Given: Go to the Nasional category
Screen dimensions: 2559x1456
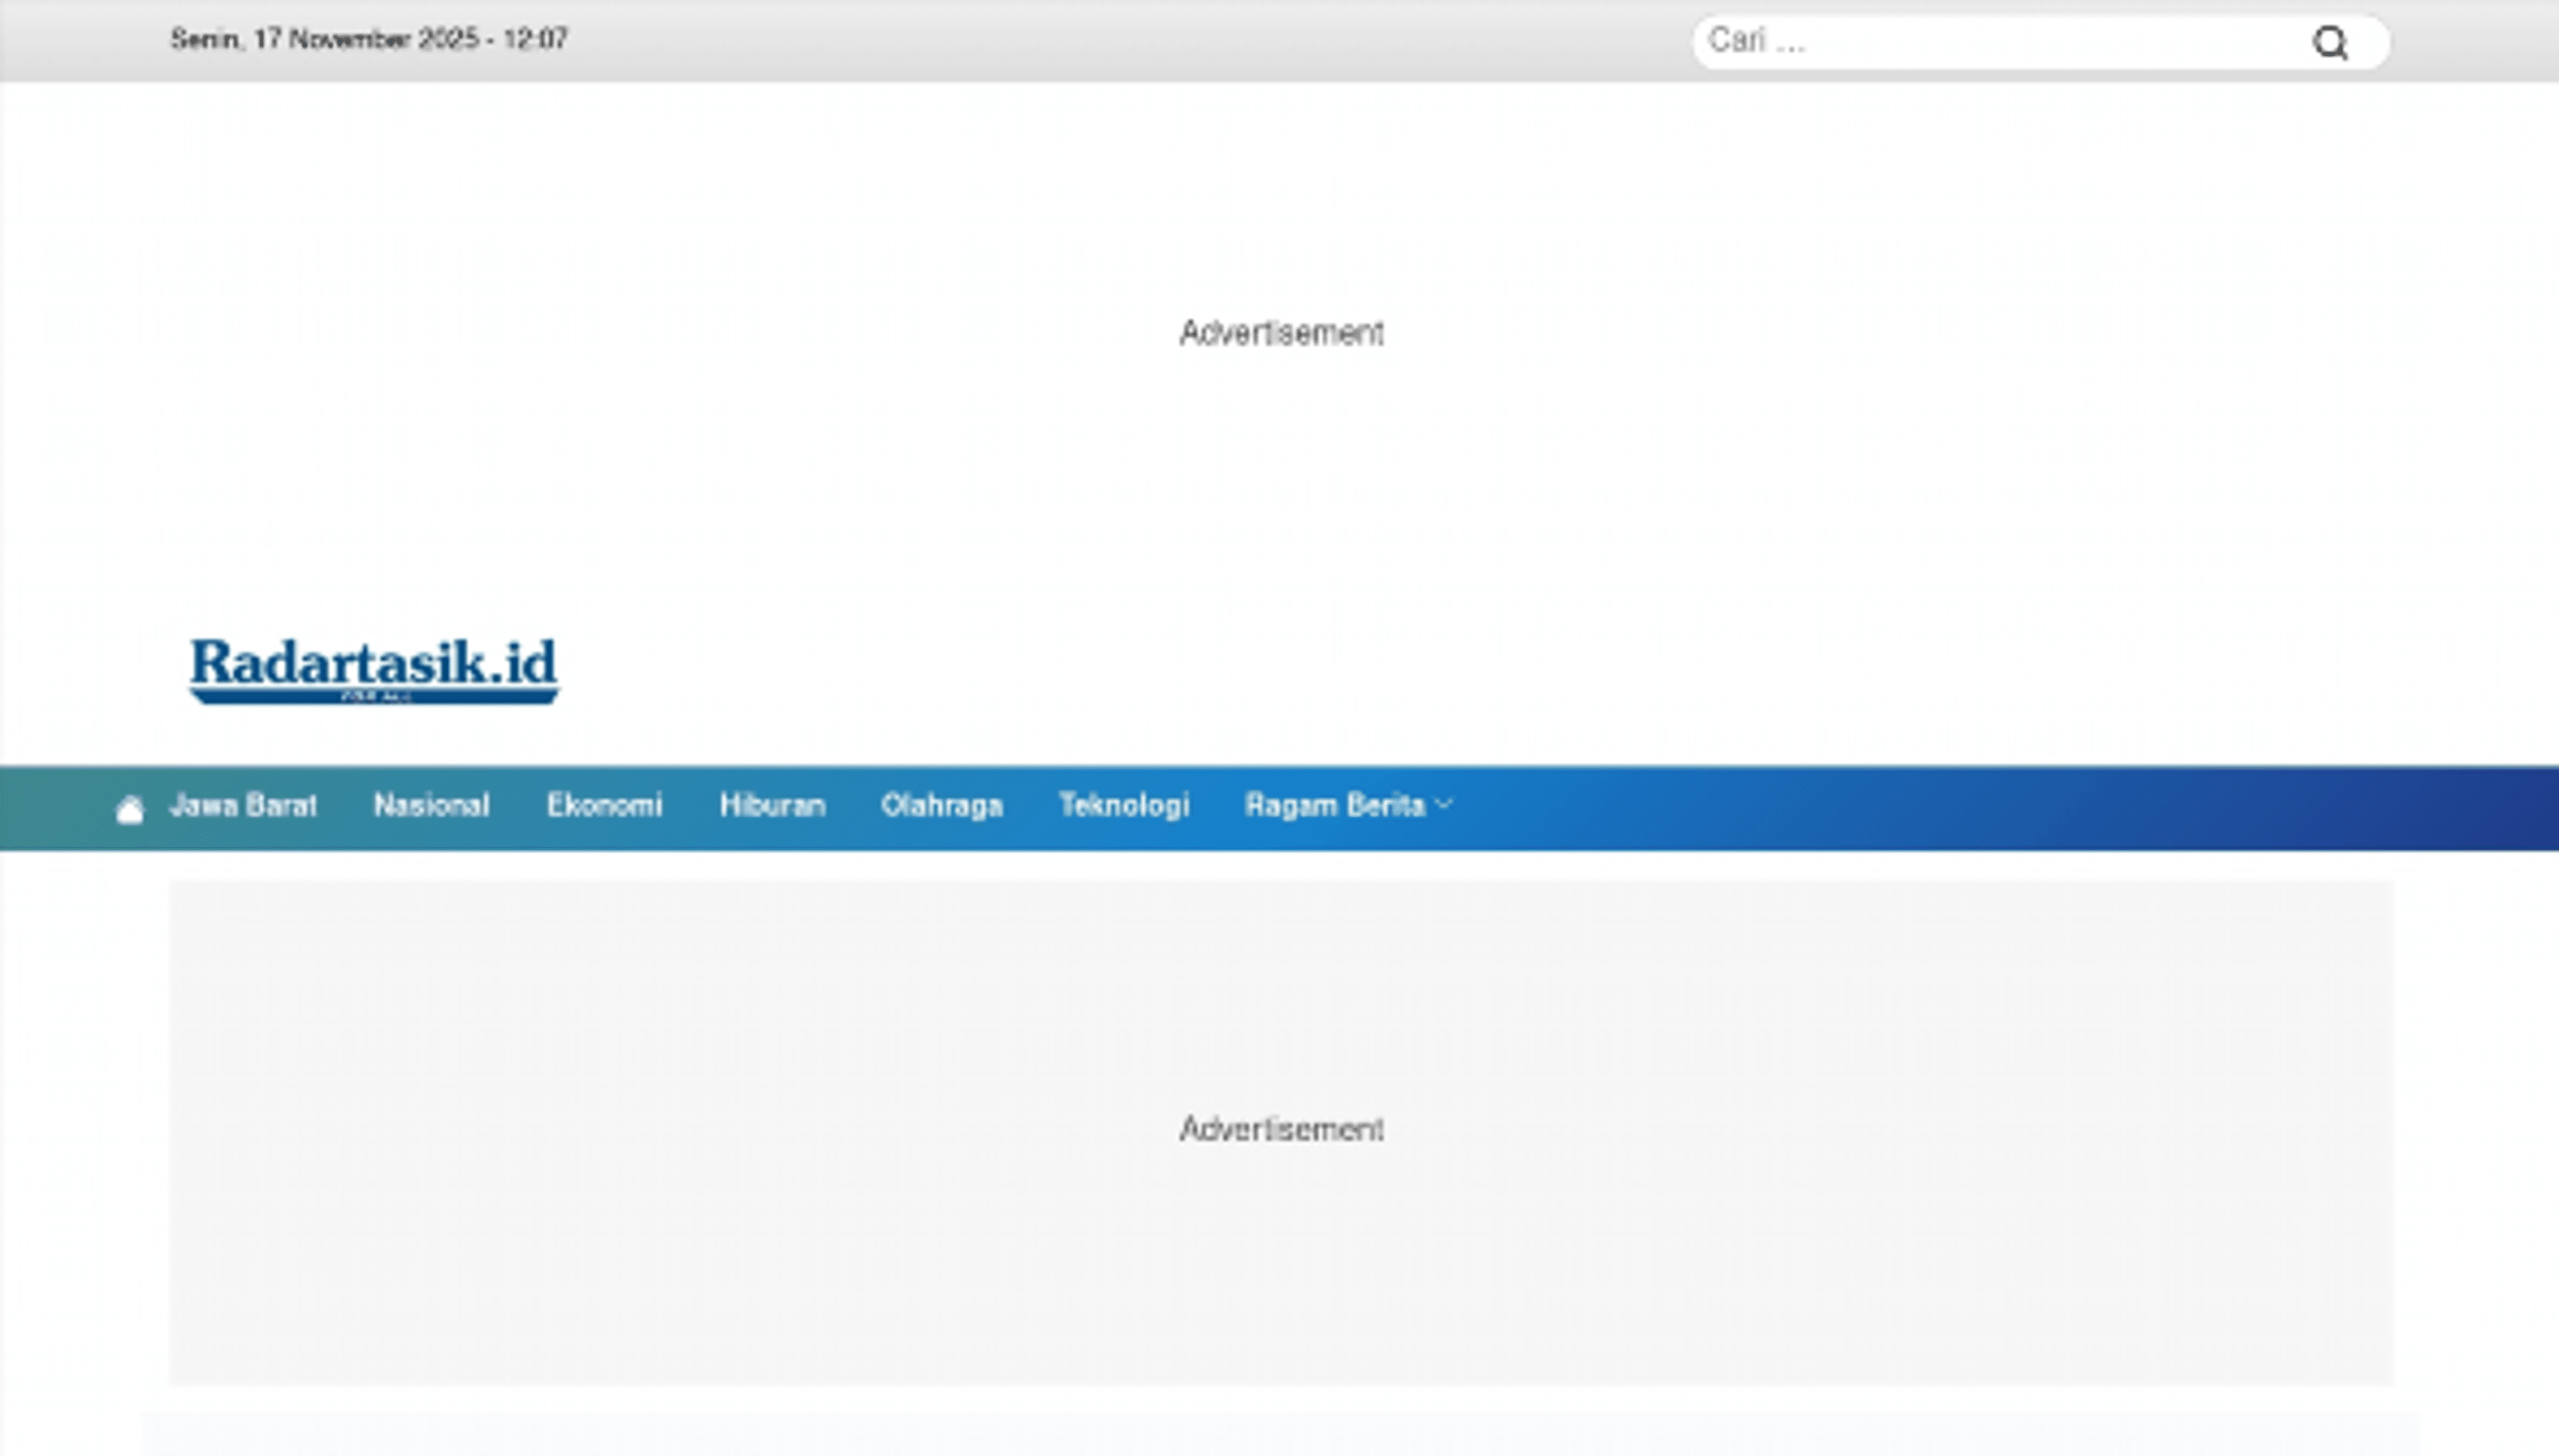Looking at the screenshot, I should 431,806.
